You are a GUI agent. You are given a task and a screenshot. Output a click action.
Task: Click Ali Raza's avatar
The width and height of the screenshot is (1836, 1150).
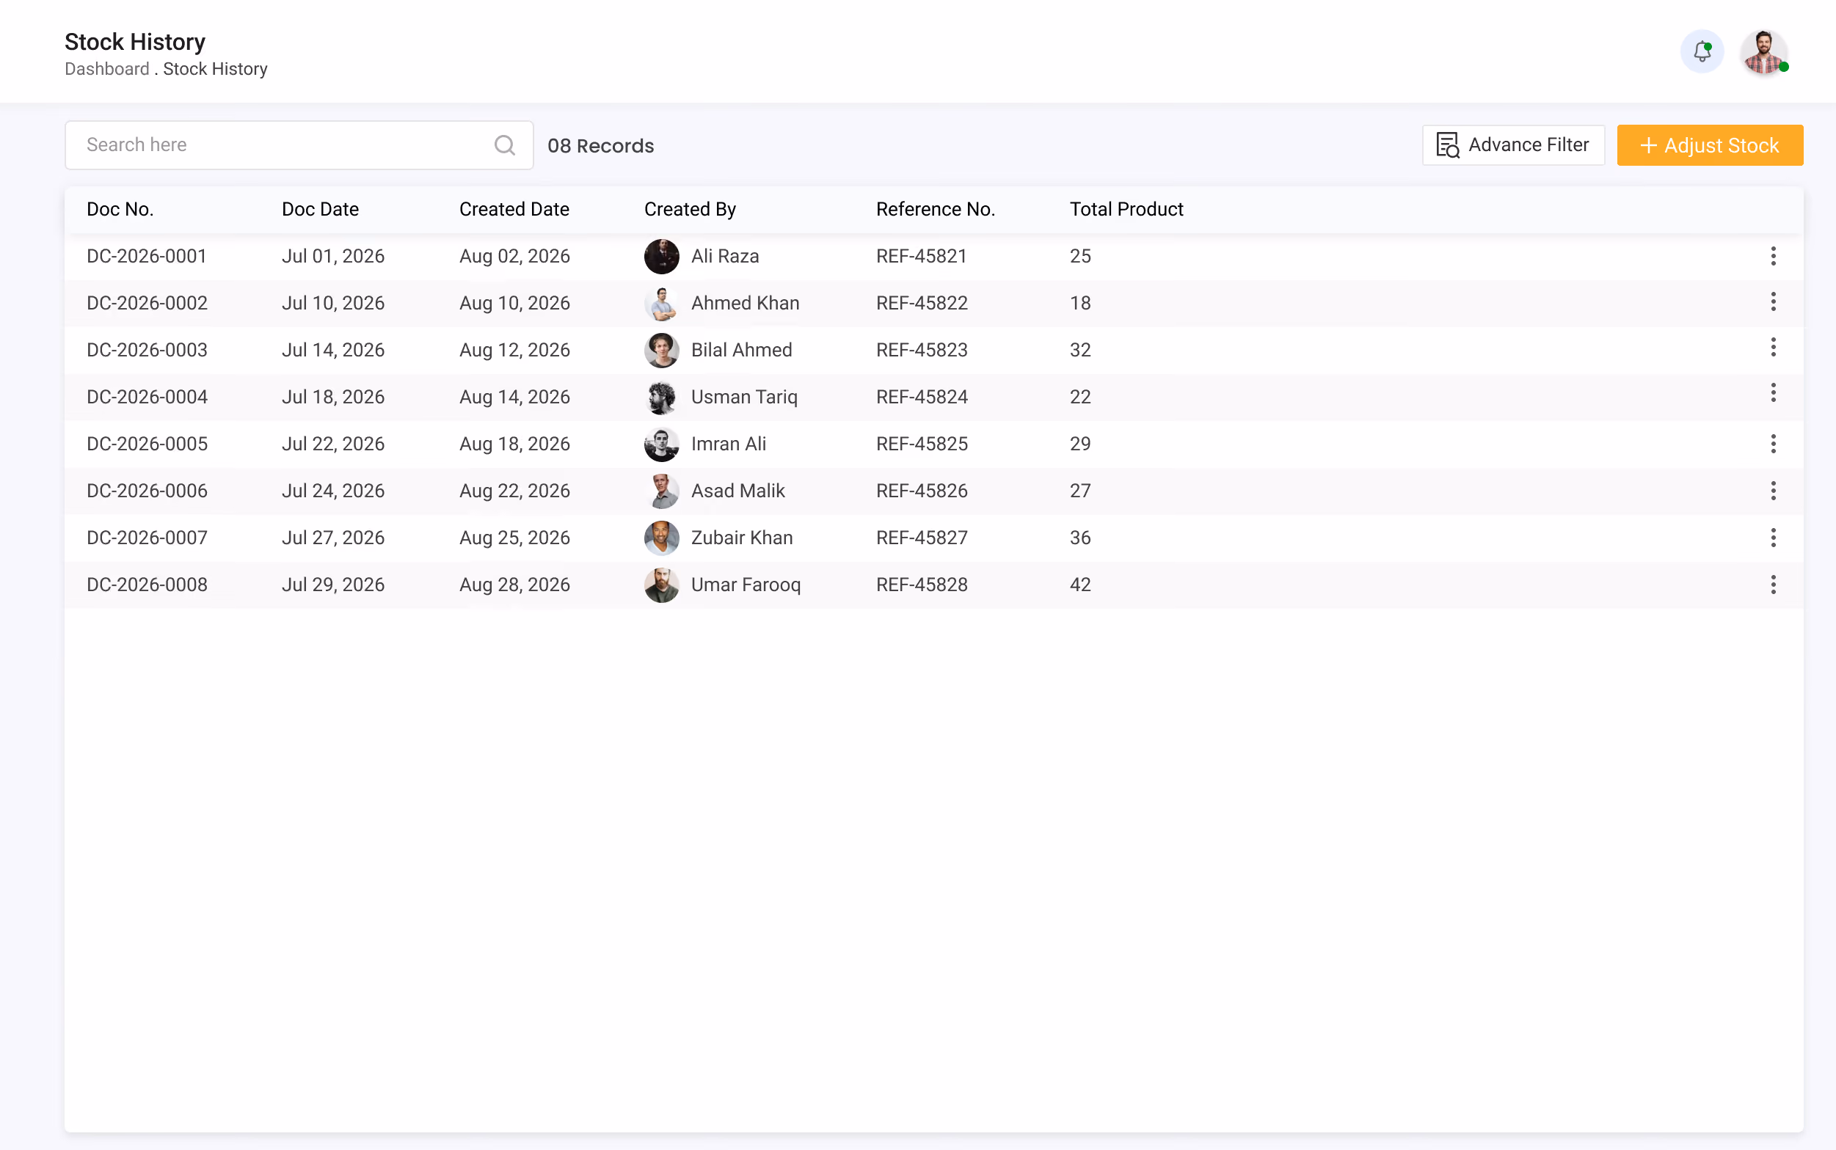[x=661, y=256]
